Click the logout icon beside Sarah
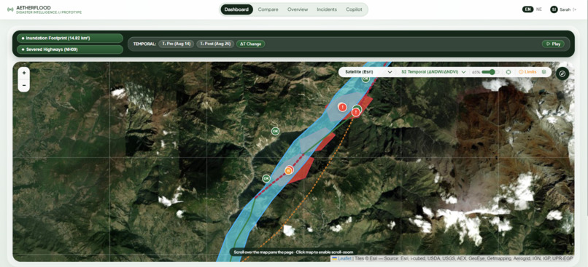 click(x=575, y=9)
